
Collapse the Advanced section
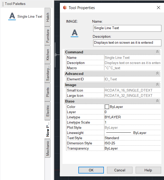[x=157, y=74]
